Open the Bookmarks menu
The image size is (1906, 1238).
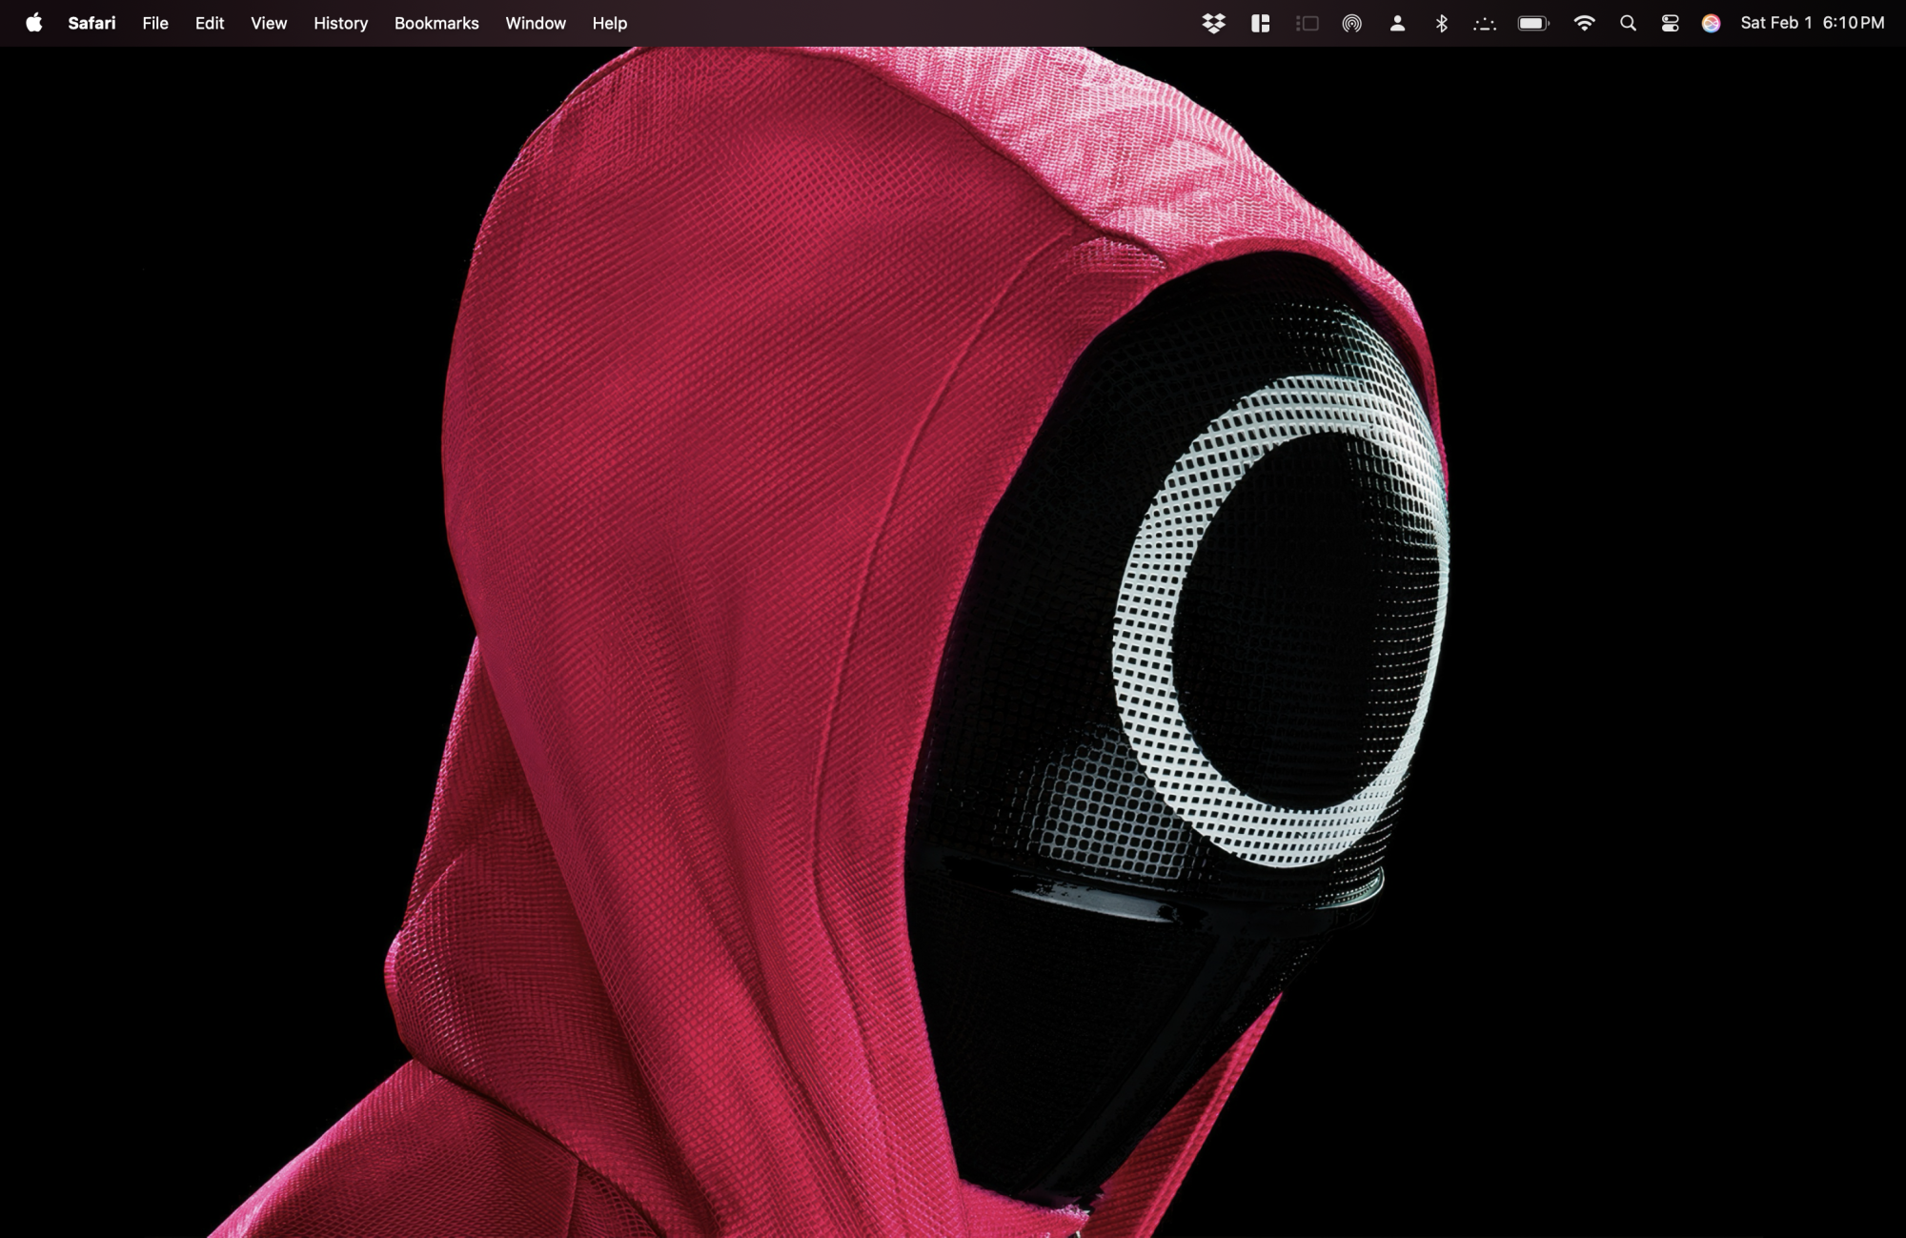point(436,22)
